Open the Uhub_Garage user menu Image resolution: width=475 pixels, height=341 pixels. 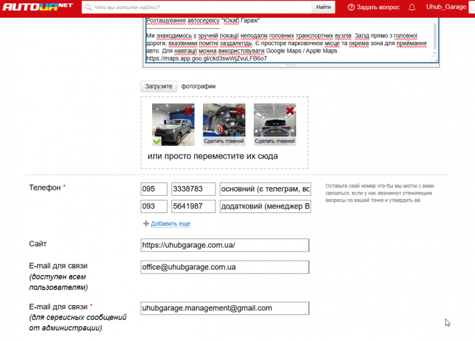coord(446,7)
